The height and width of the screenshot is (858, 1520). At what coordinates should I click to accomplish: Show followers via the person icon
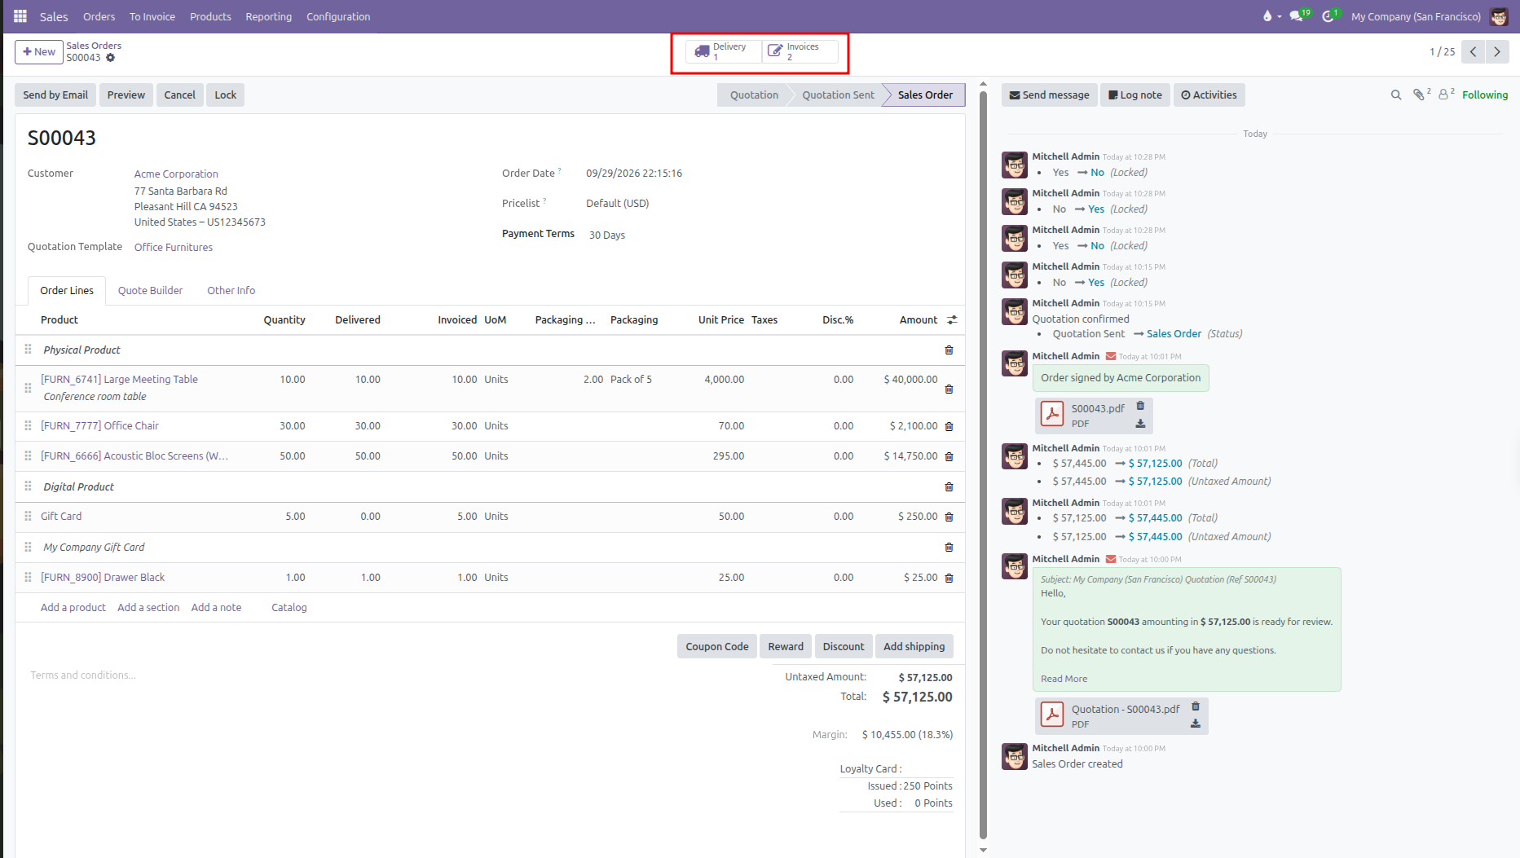(x=1443, y=95)
